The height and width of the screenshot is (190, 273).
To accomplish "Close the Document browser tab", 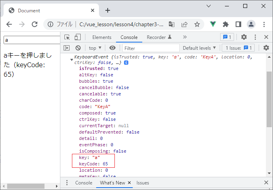I will coord(93,10).
